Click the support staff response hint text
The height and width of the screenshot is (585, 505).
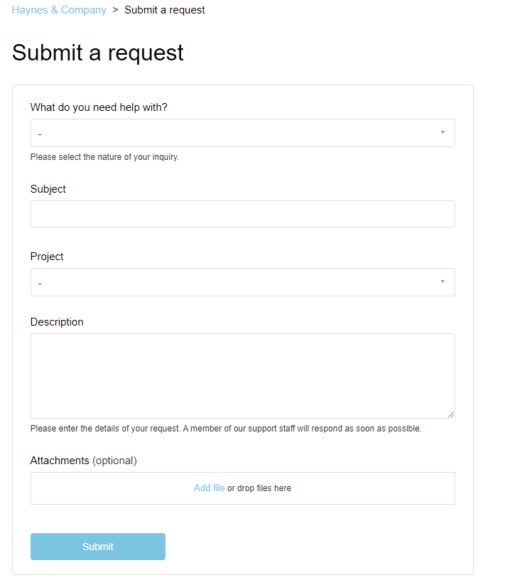click(x=226, y=429)
